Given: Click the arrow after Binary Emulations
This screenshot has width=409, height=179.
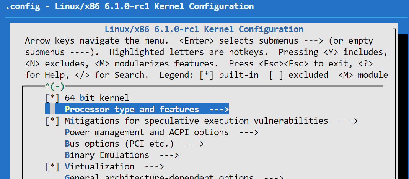Looking at the screenshot, I should pyautogui.click(x=169, y=155).
